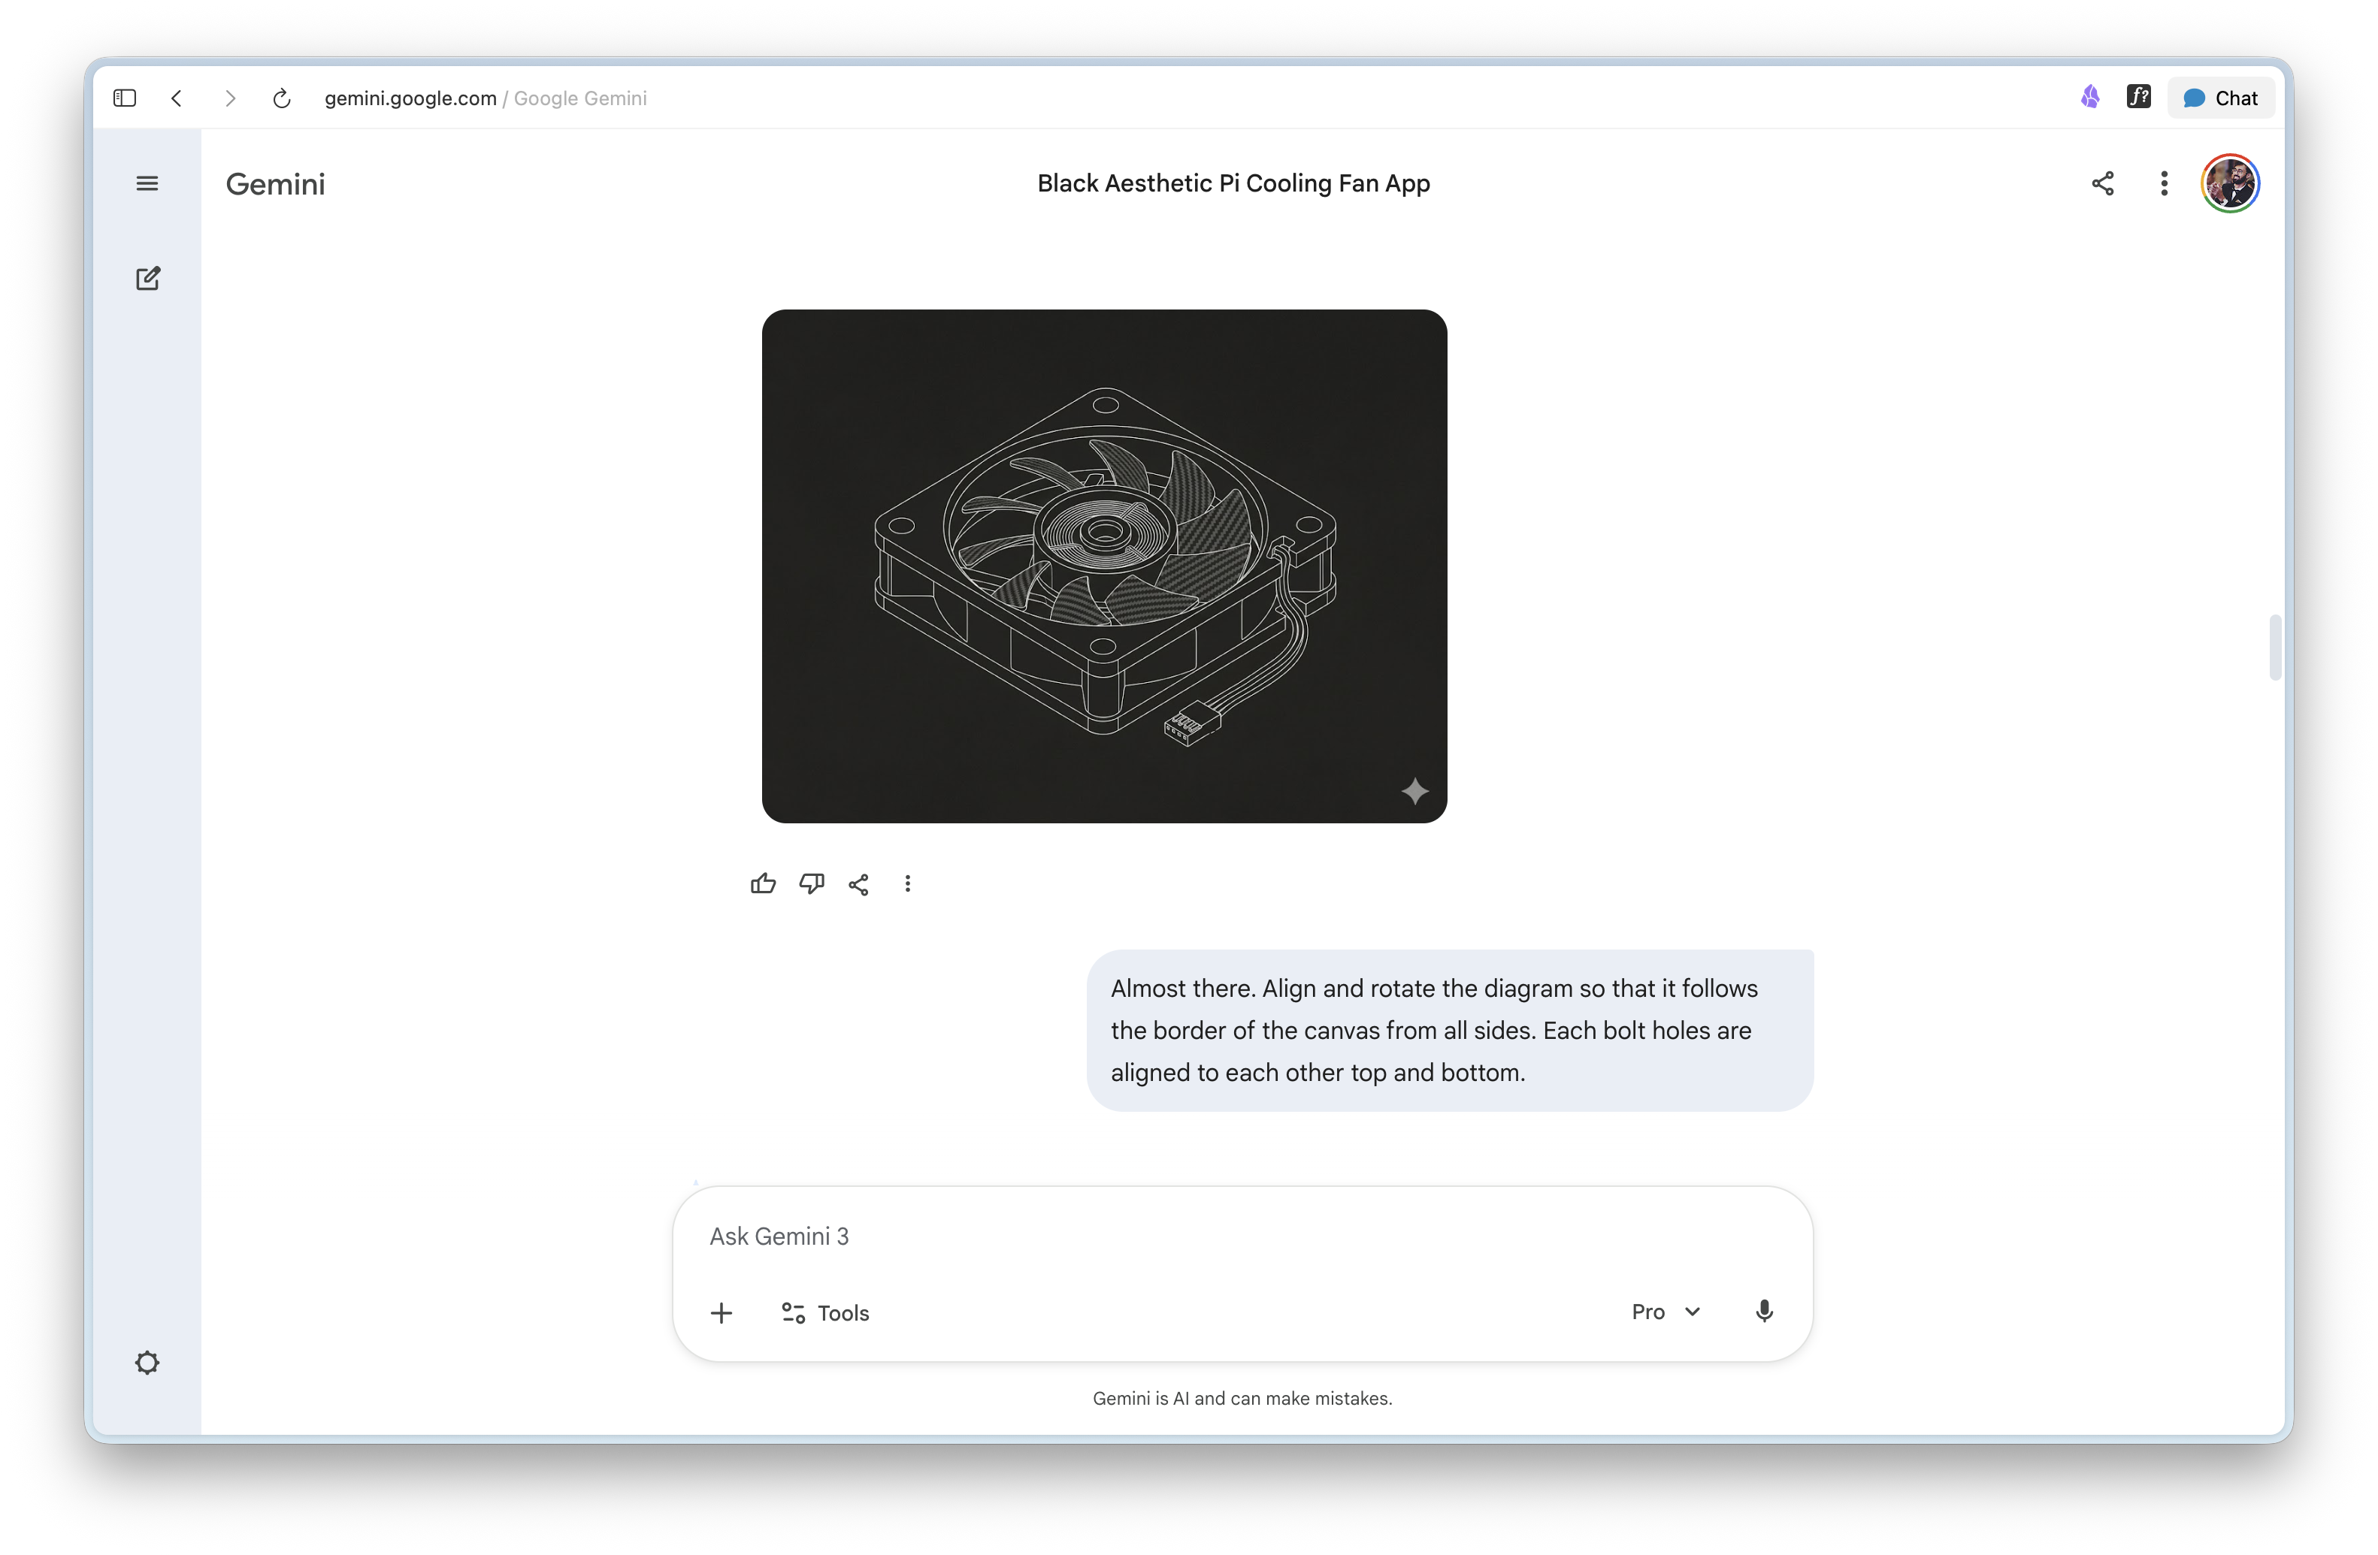Share the generated fan image
2378x1555 pixels.
pos(858,884)
